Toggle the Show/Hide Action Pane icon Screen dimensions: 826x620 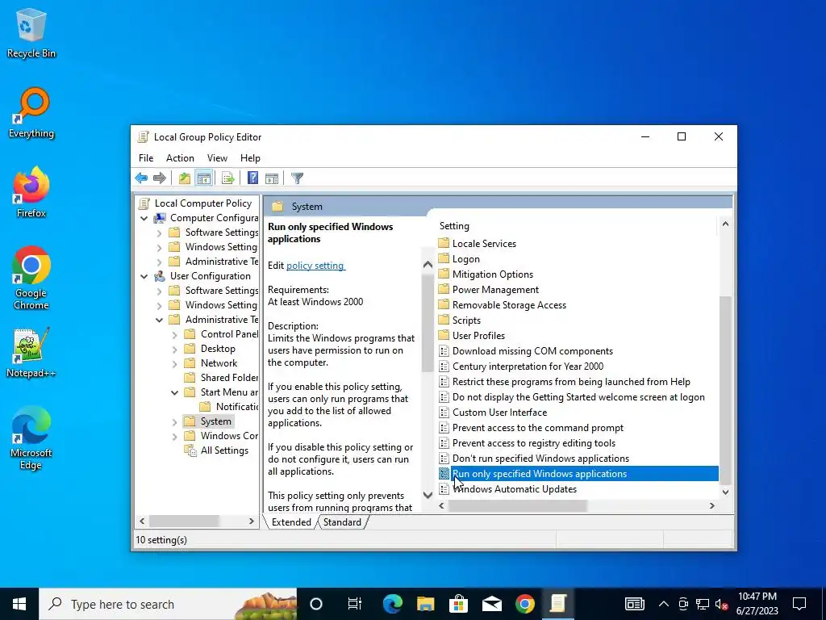click(272, 178)
